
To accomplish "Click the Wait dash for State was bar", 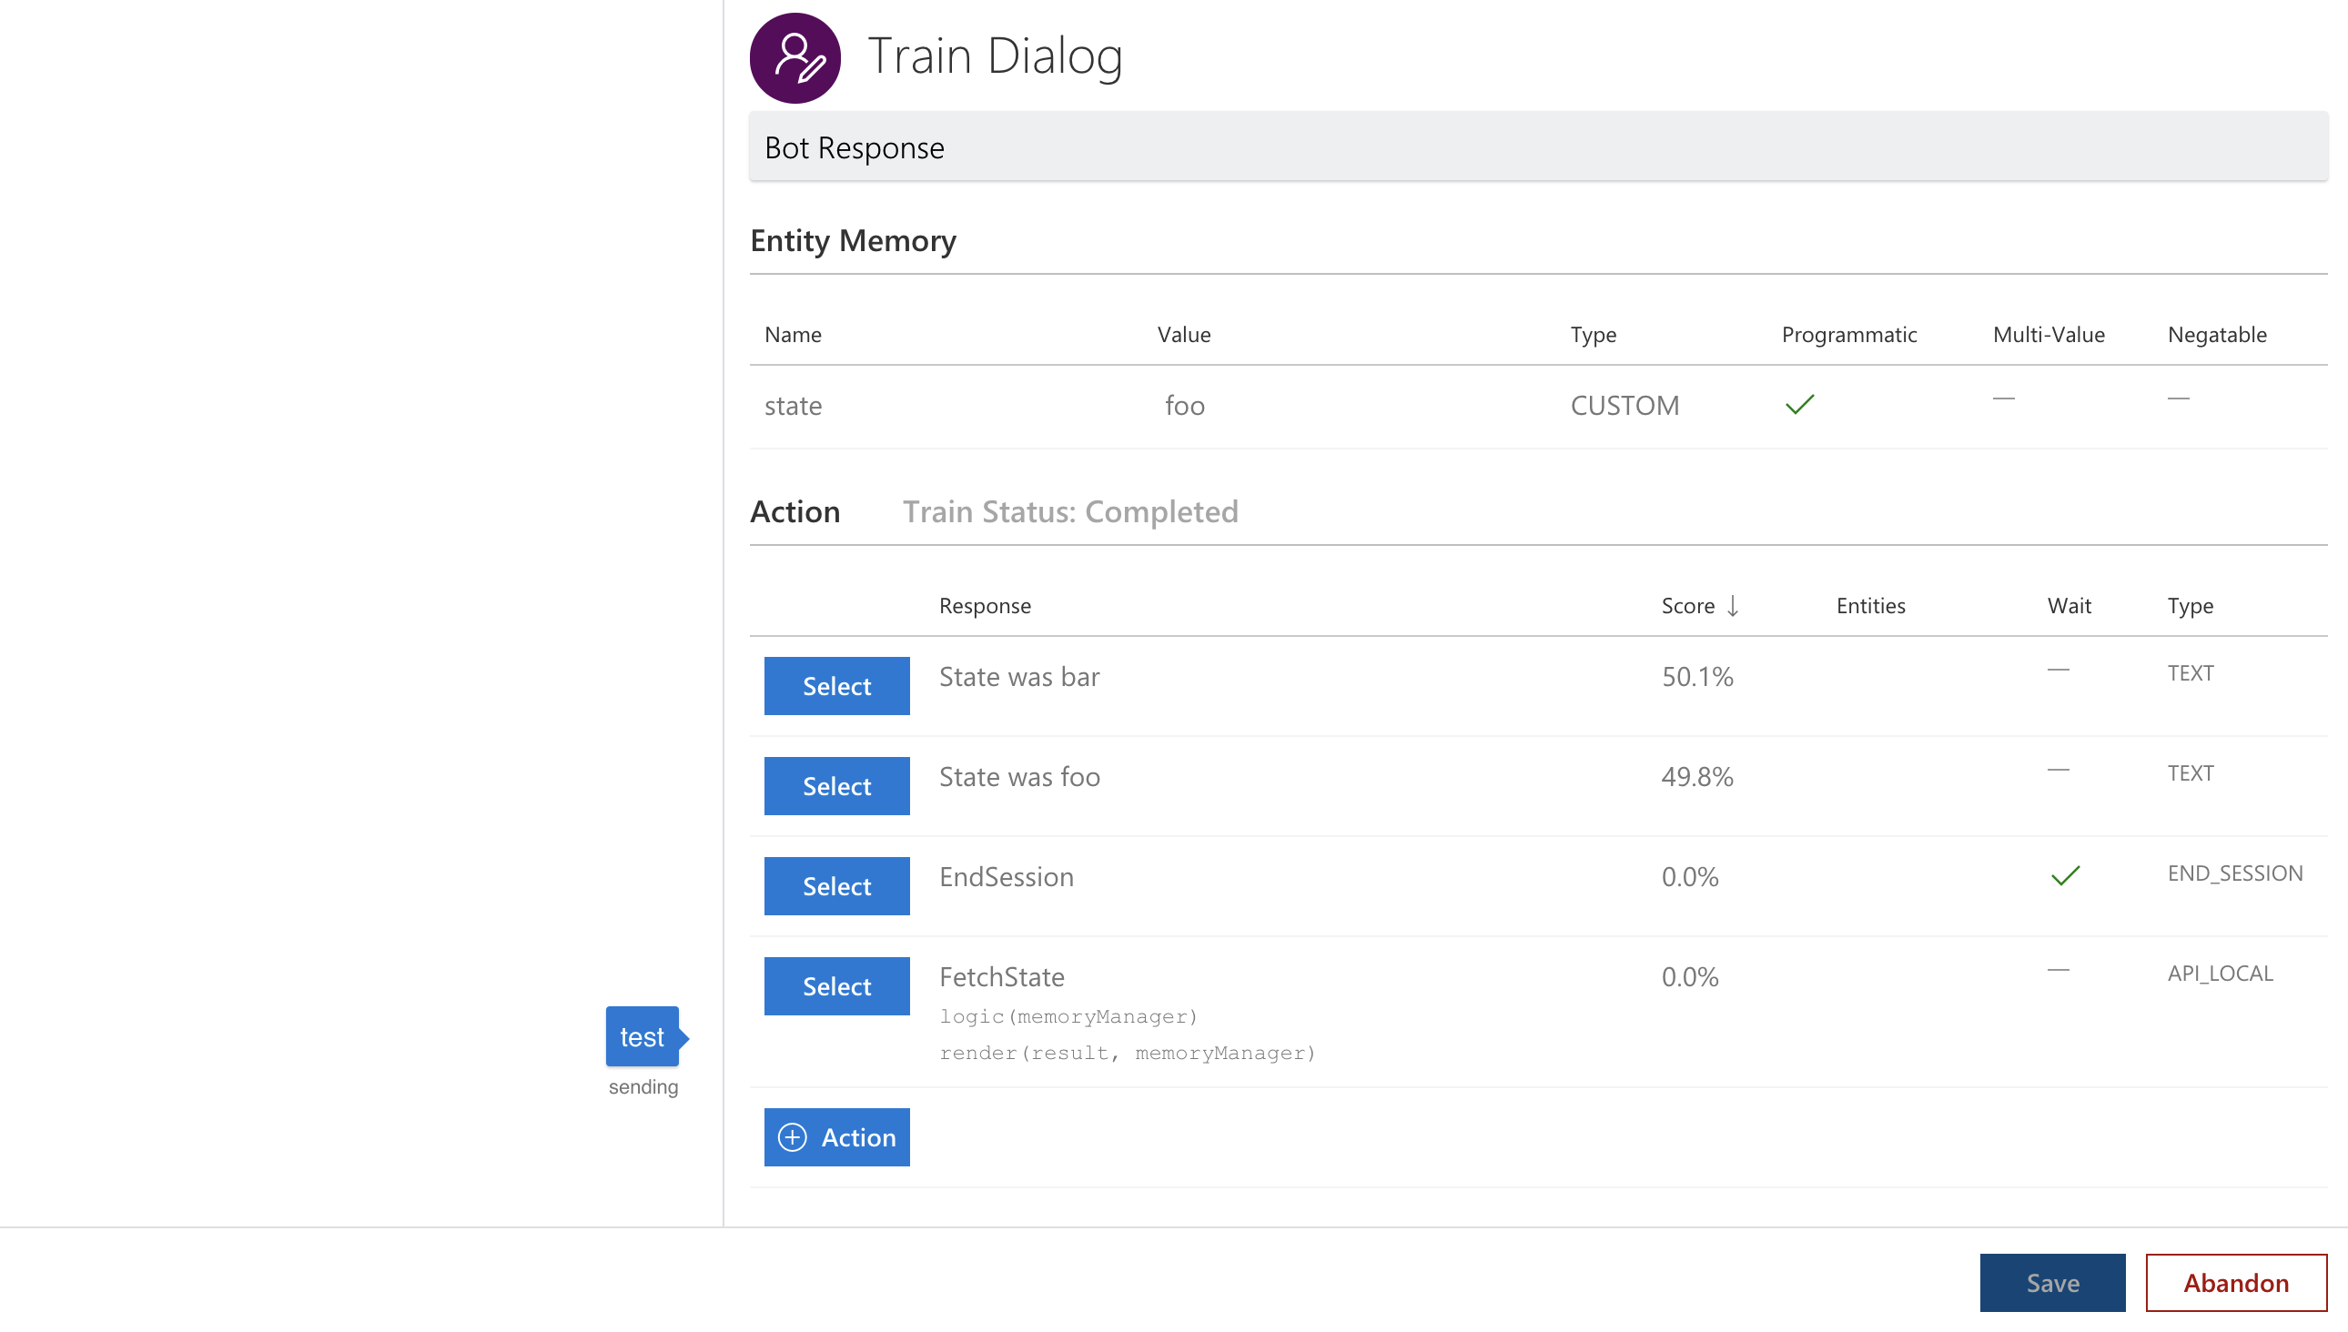I will 2058,671.
